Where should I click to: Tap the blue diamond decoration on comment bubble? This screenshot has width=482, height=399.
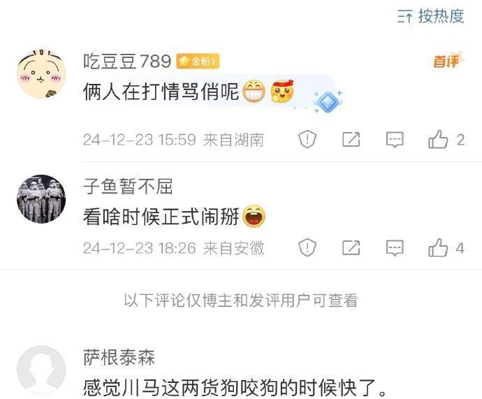coord(327,101)
